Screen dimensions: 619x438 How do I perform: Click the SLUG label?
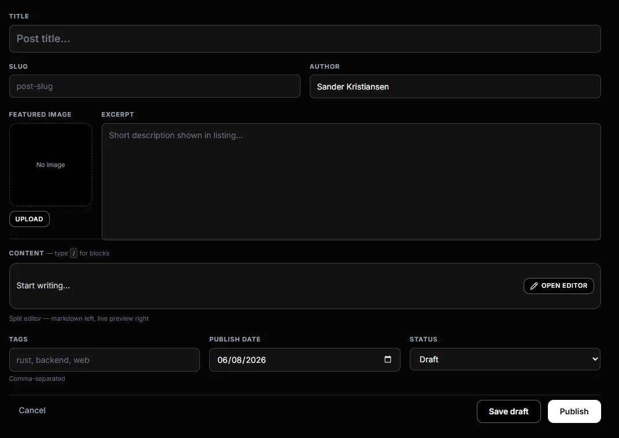click(18, 66)
